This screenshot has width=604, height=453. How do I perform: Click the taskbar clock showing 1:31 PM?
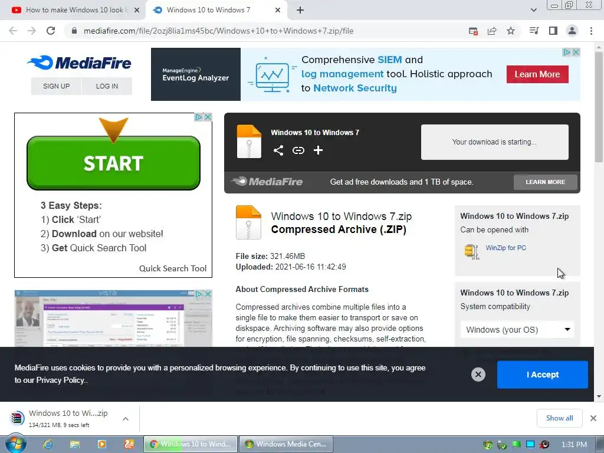click(x=574, y=445)
